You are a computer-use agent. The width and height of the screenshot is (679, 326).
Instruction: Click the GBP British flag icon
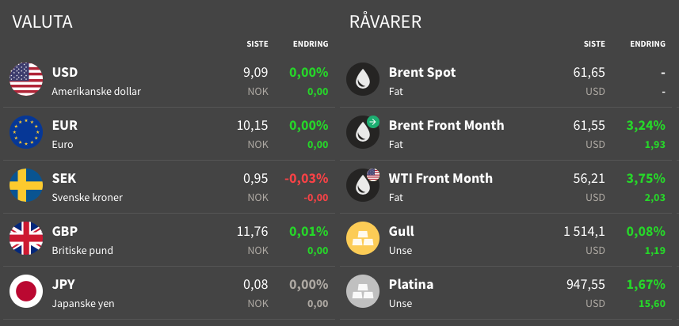(x=25, y=238)
